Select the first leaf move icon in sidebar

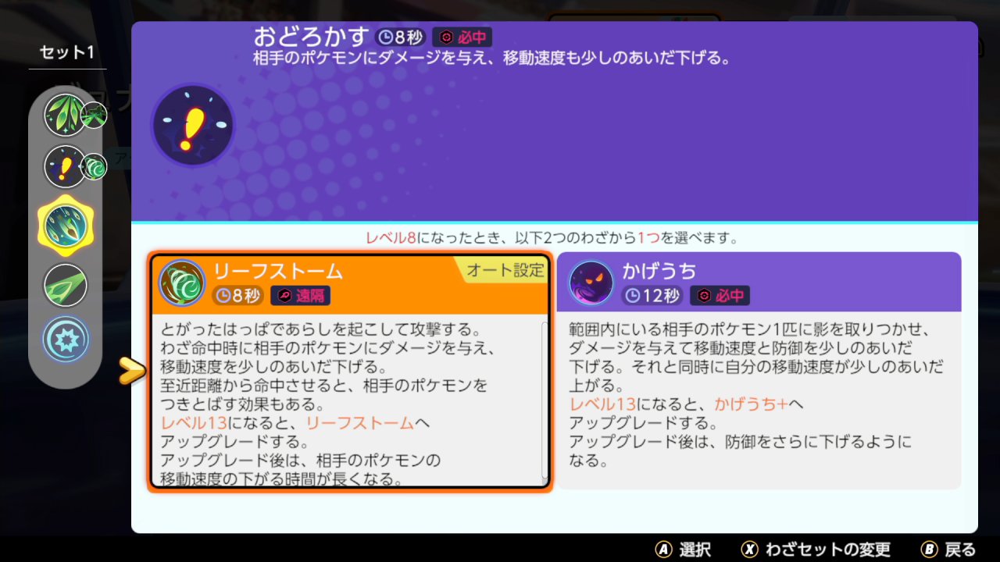[66, 116]
